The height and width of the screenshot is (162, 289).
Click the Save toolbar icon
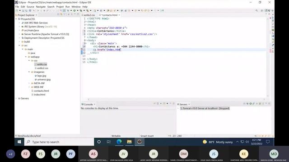pos(23,11)
